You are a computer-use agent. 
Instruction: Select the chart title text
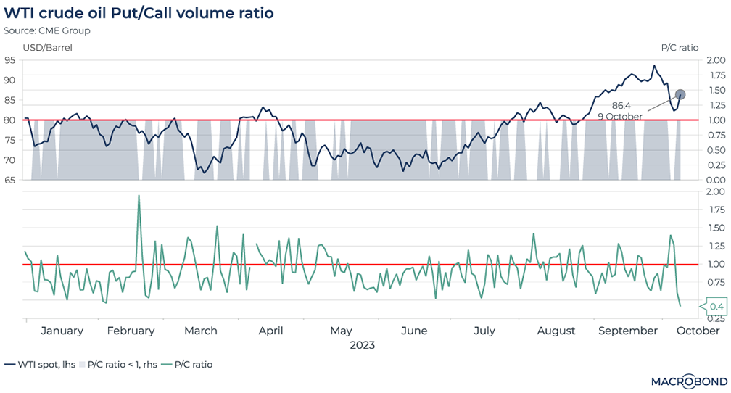pyautogui.click(x=139, y=14)
